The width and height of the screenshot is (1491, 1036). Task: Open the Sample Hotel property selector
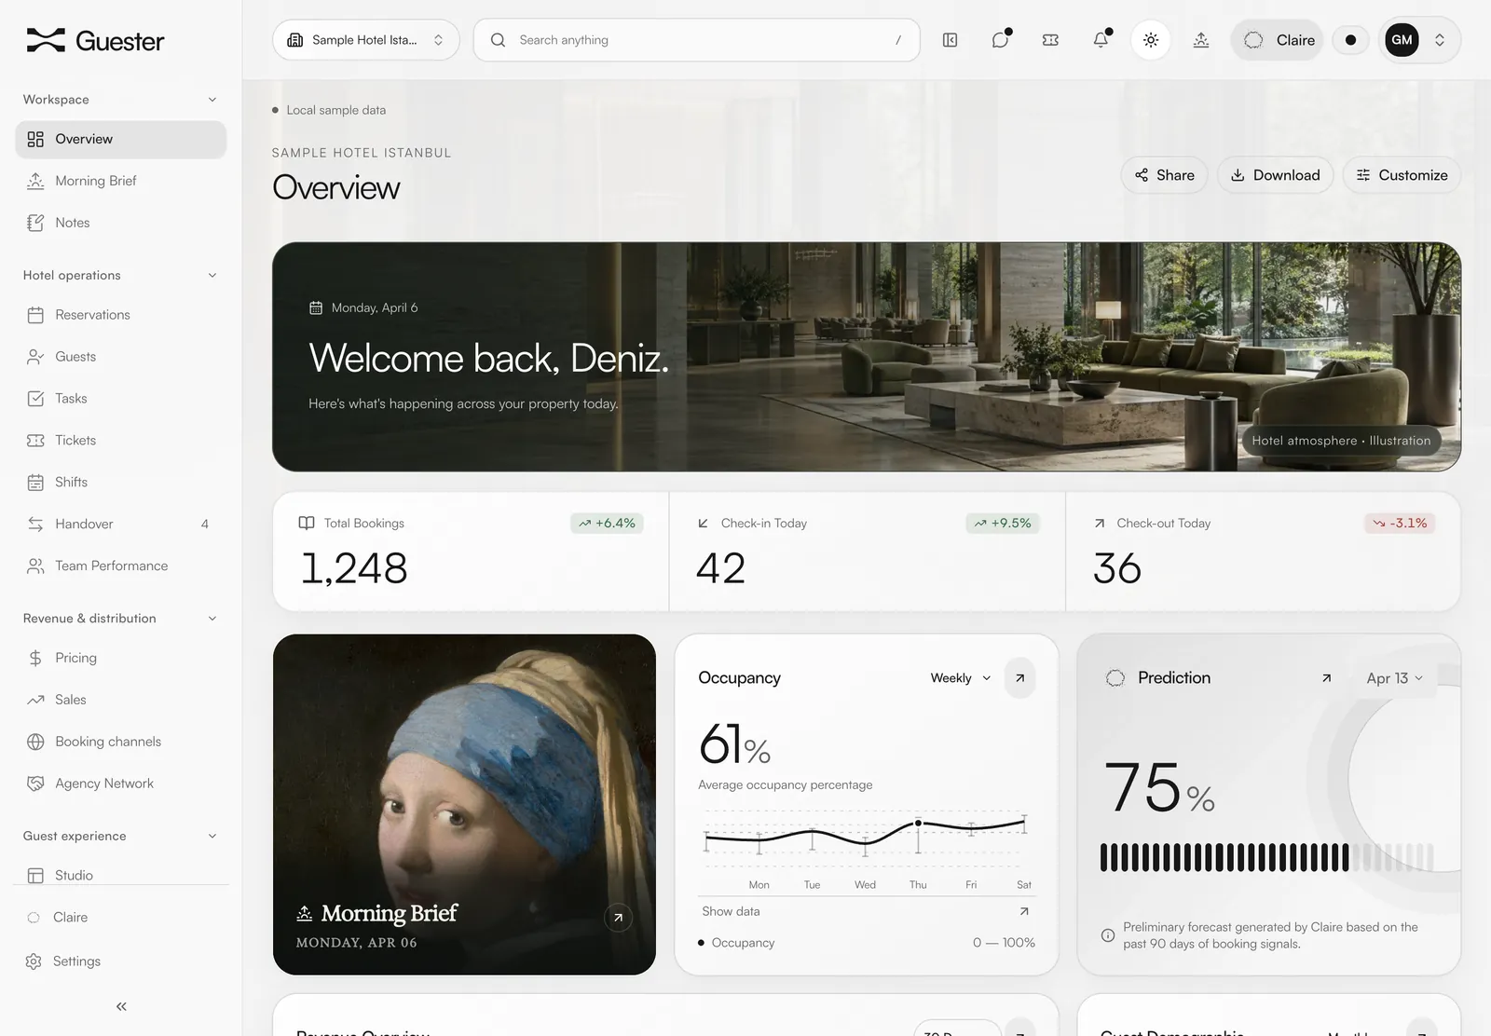pyautogui.click(x=366, y=40)
